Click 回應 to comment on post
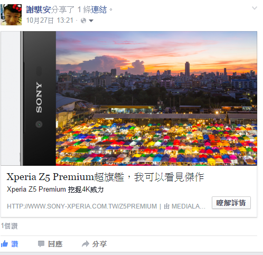The width and height of the screenshot is (263, 255). click(x=55, y=244)
